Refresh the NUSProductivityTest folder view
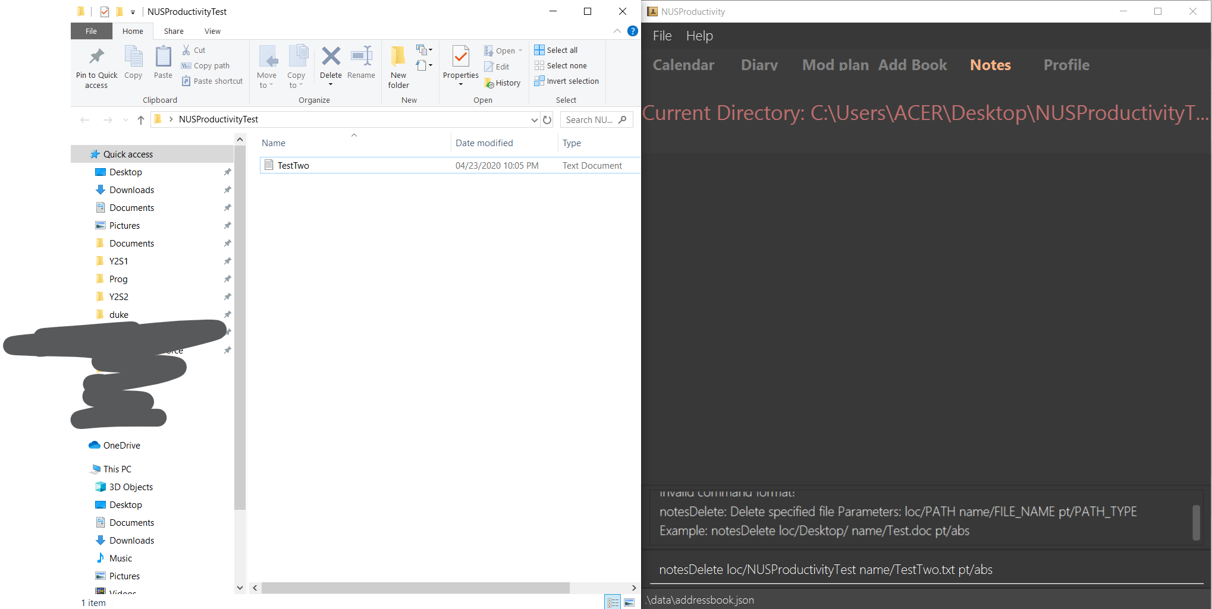 click(x=547, y=120)
